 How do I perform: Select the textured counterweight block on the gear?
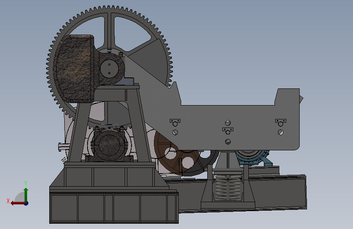click(x=73, y=69)
